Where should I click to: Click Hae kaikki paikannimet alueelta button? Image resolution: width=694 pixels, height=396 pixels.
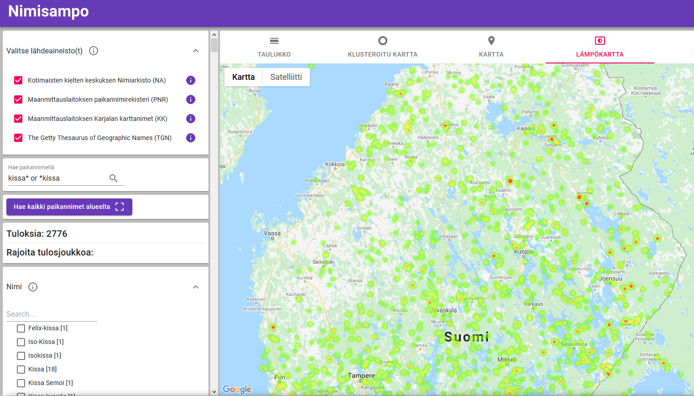69,207
